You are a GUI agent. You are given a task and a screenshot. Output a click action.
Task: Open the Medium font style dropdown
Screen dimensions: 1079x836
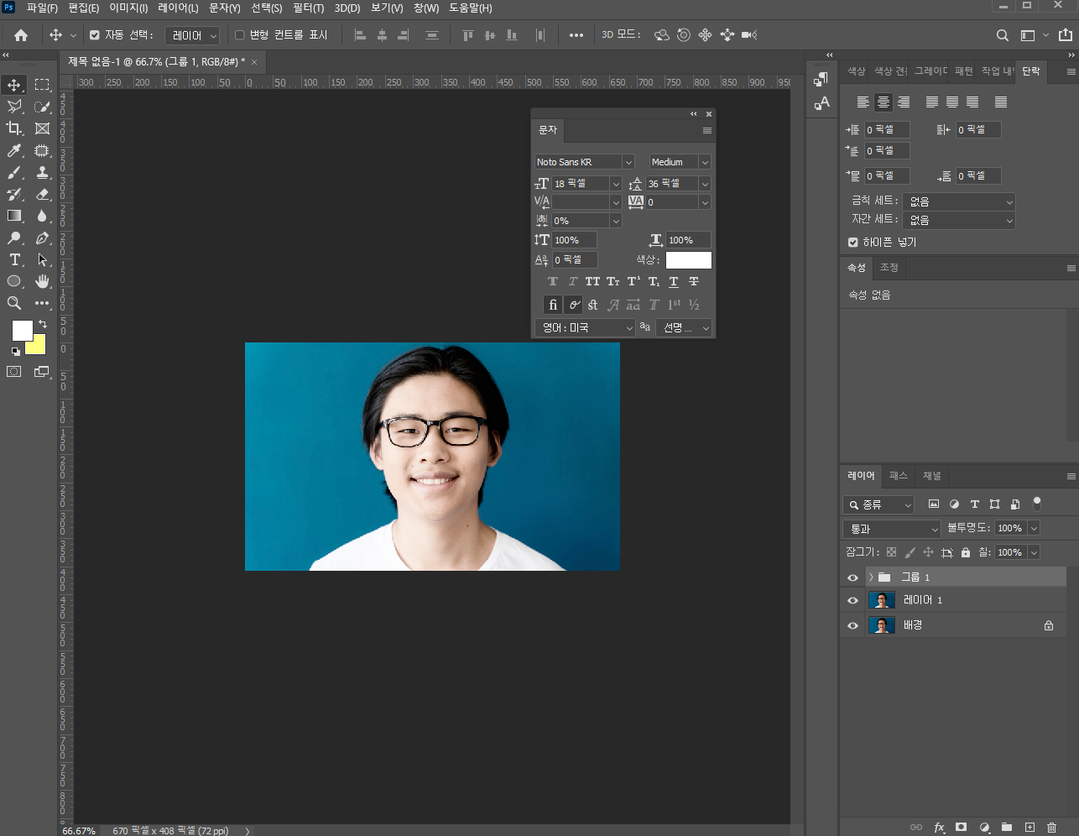pos(705,162)
